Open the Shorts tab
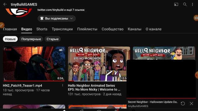This screenshot has height=111, width=198. click(x=42, y=29)
